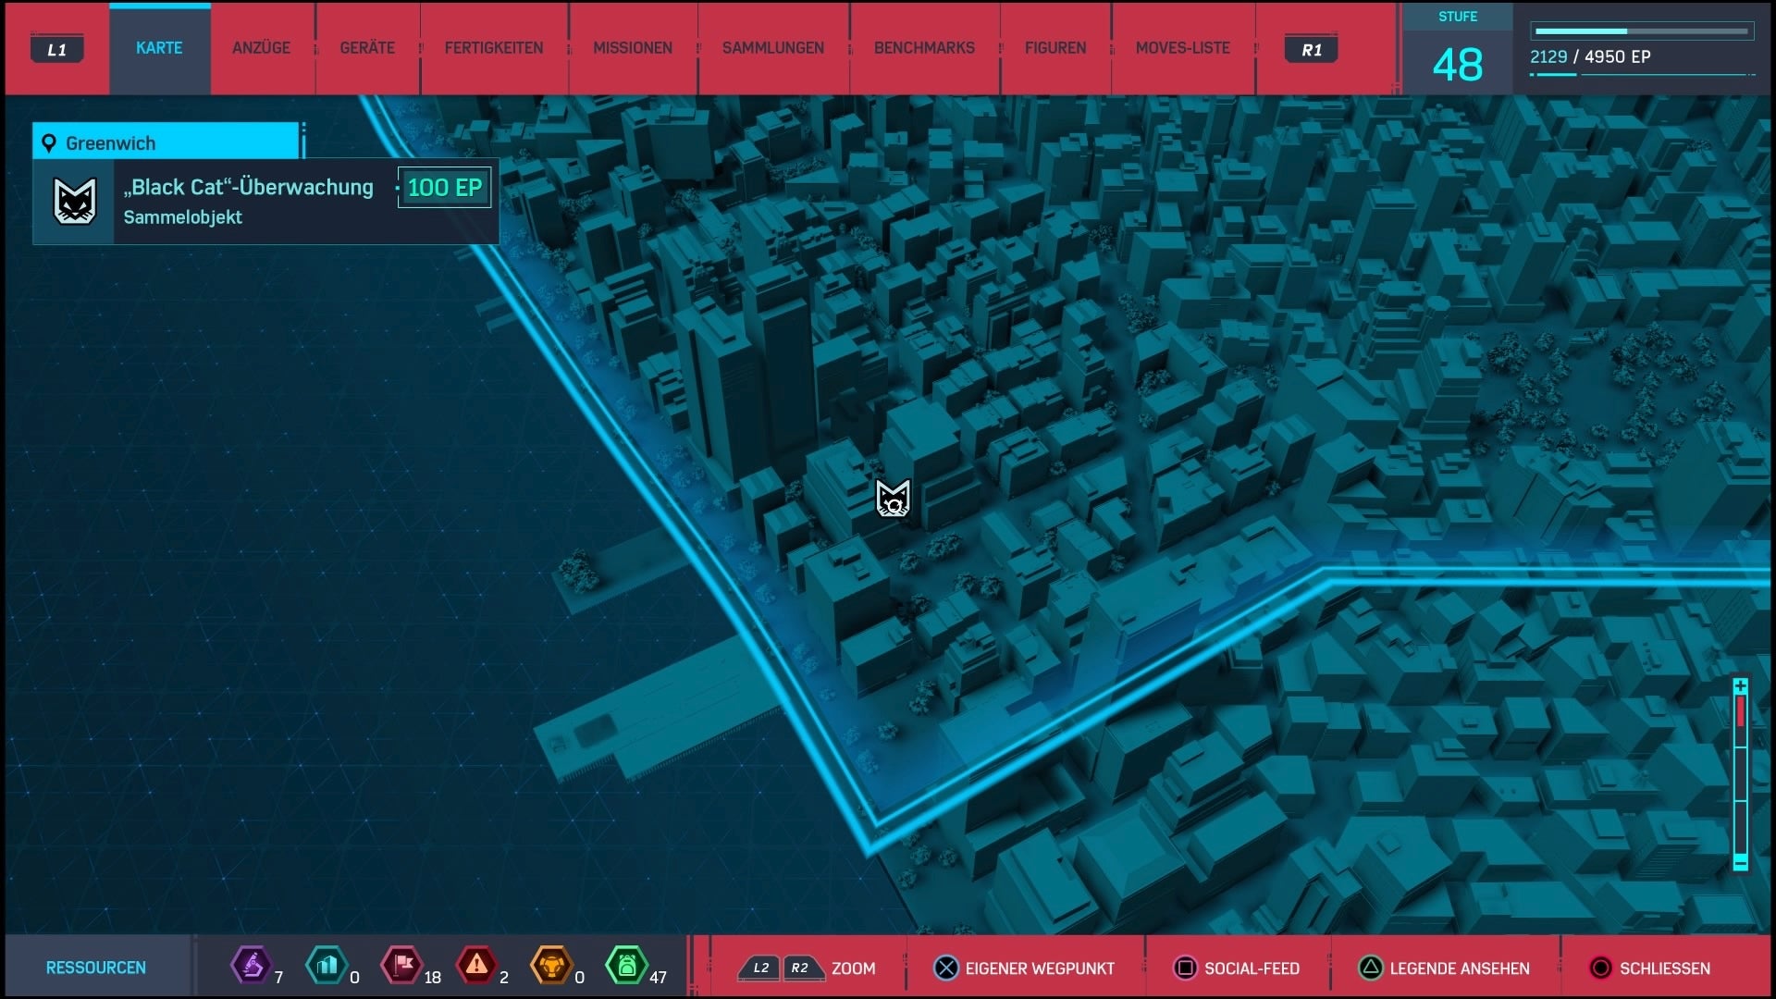Click the vertical map zoom slider
Viewport: 1776px width, 999px height.
pos(1740,774)
